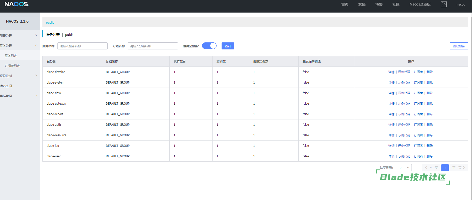Click the 下一页 next page button
Image resolution: width=472 pixels, height=200 pixels.
459,168
